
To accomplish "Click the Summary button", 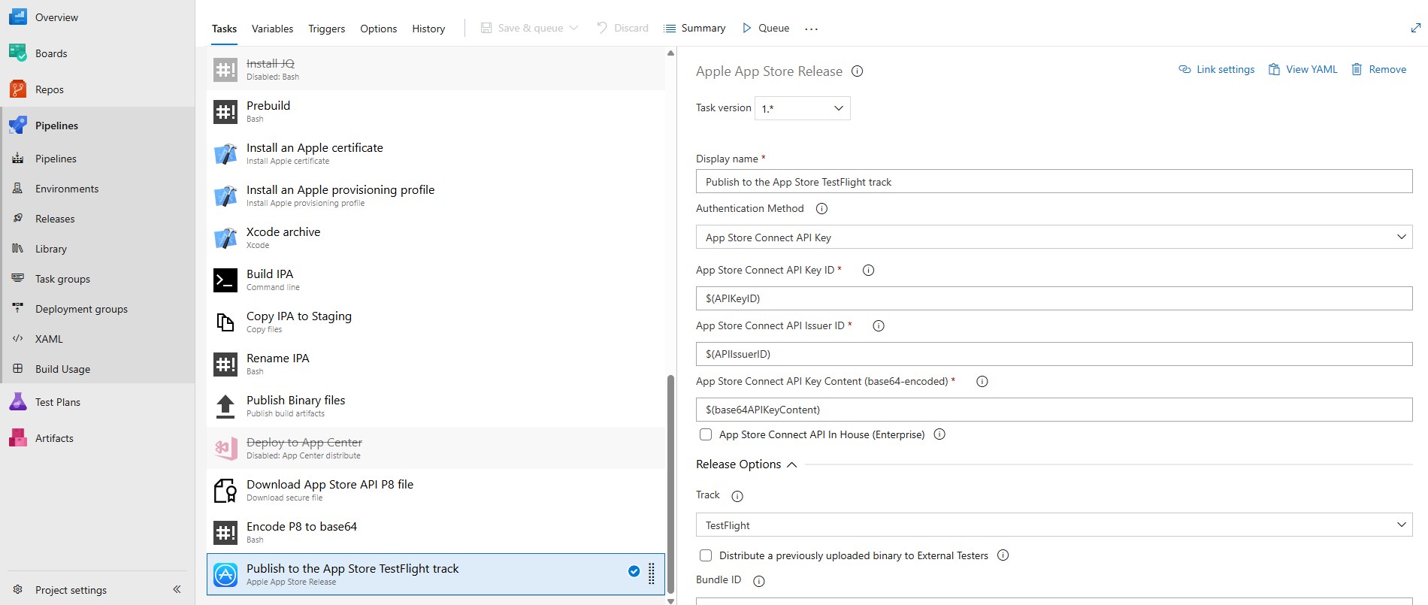I will 694,28.
